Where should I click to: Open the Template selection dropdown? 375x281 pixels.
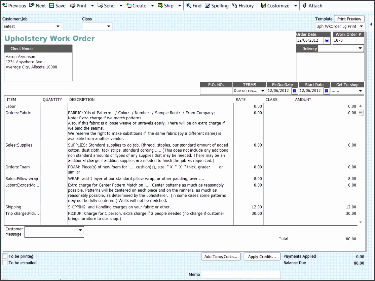[362, 26]
